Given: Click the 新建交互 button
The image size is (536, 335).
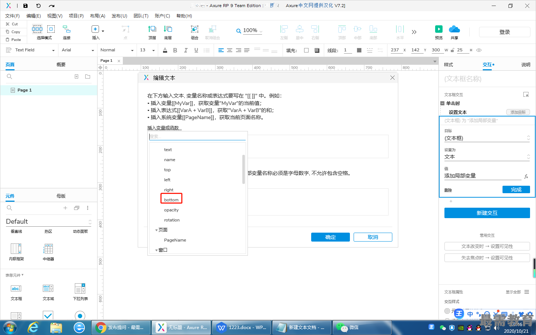Looking at the screenshot, I should point(487,213).
